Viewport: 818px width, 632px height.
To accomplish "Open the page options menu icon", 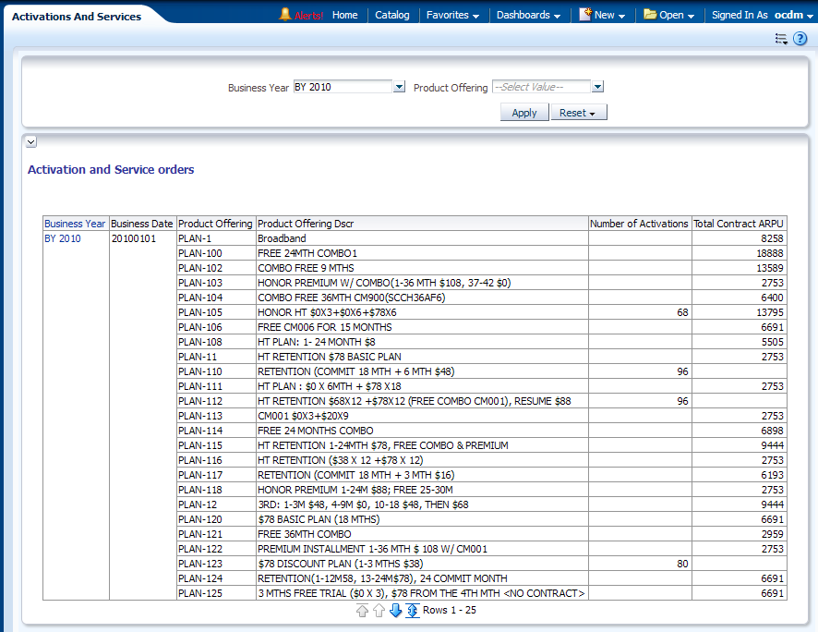I will [x=781, y=39].
